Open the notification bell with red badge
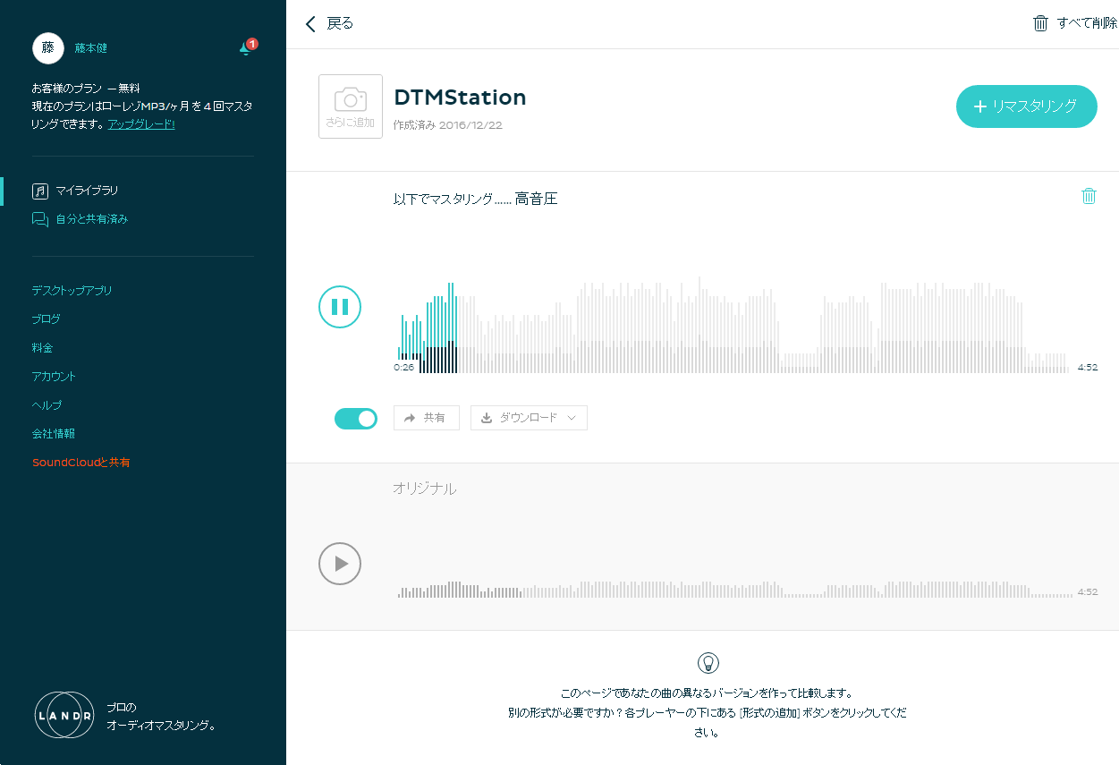 coord(246,47)
